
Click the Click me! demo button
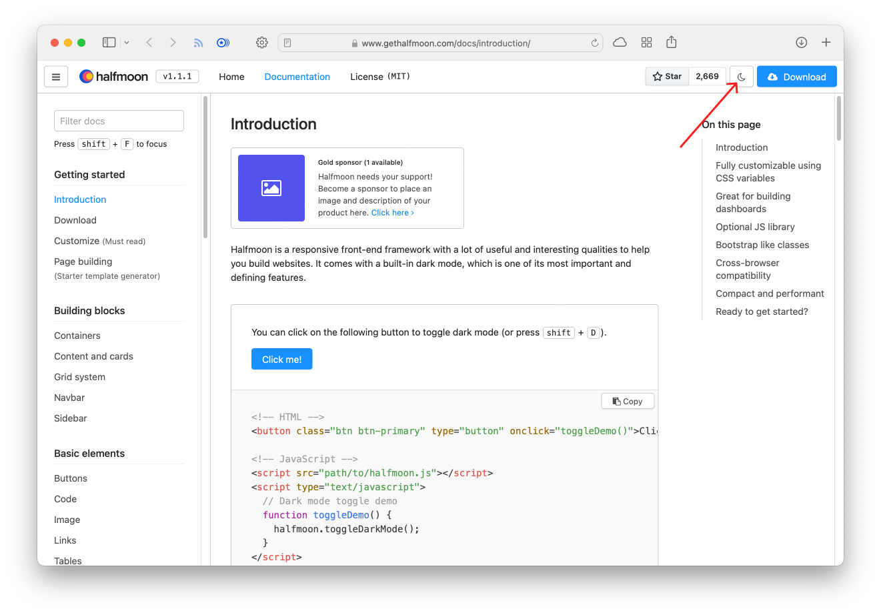(281, 359)
